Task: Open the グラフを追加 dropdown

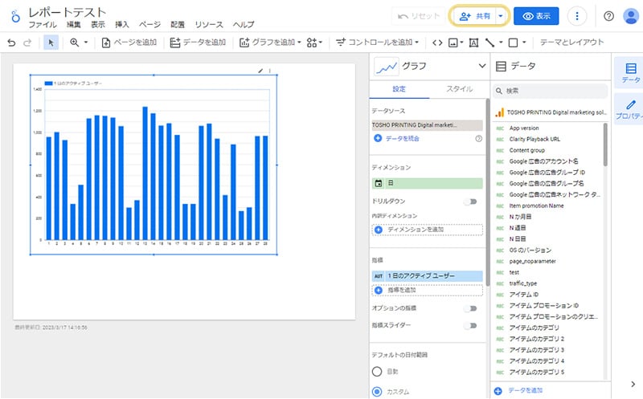Action: [x=270, y=43]
